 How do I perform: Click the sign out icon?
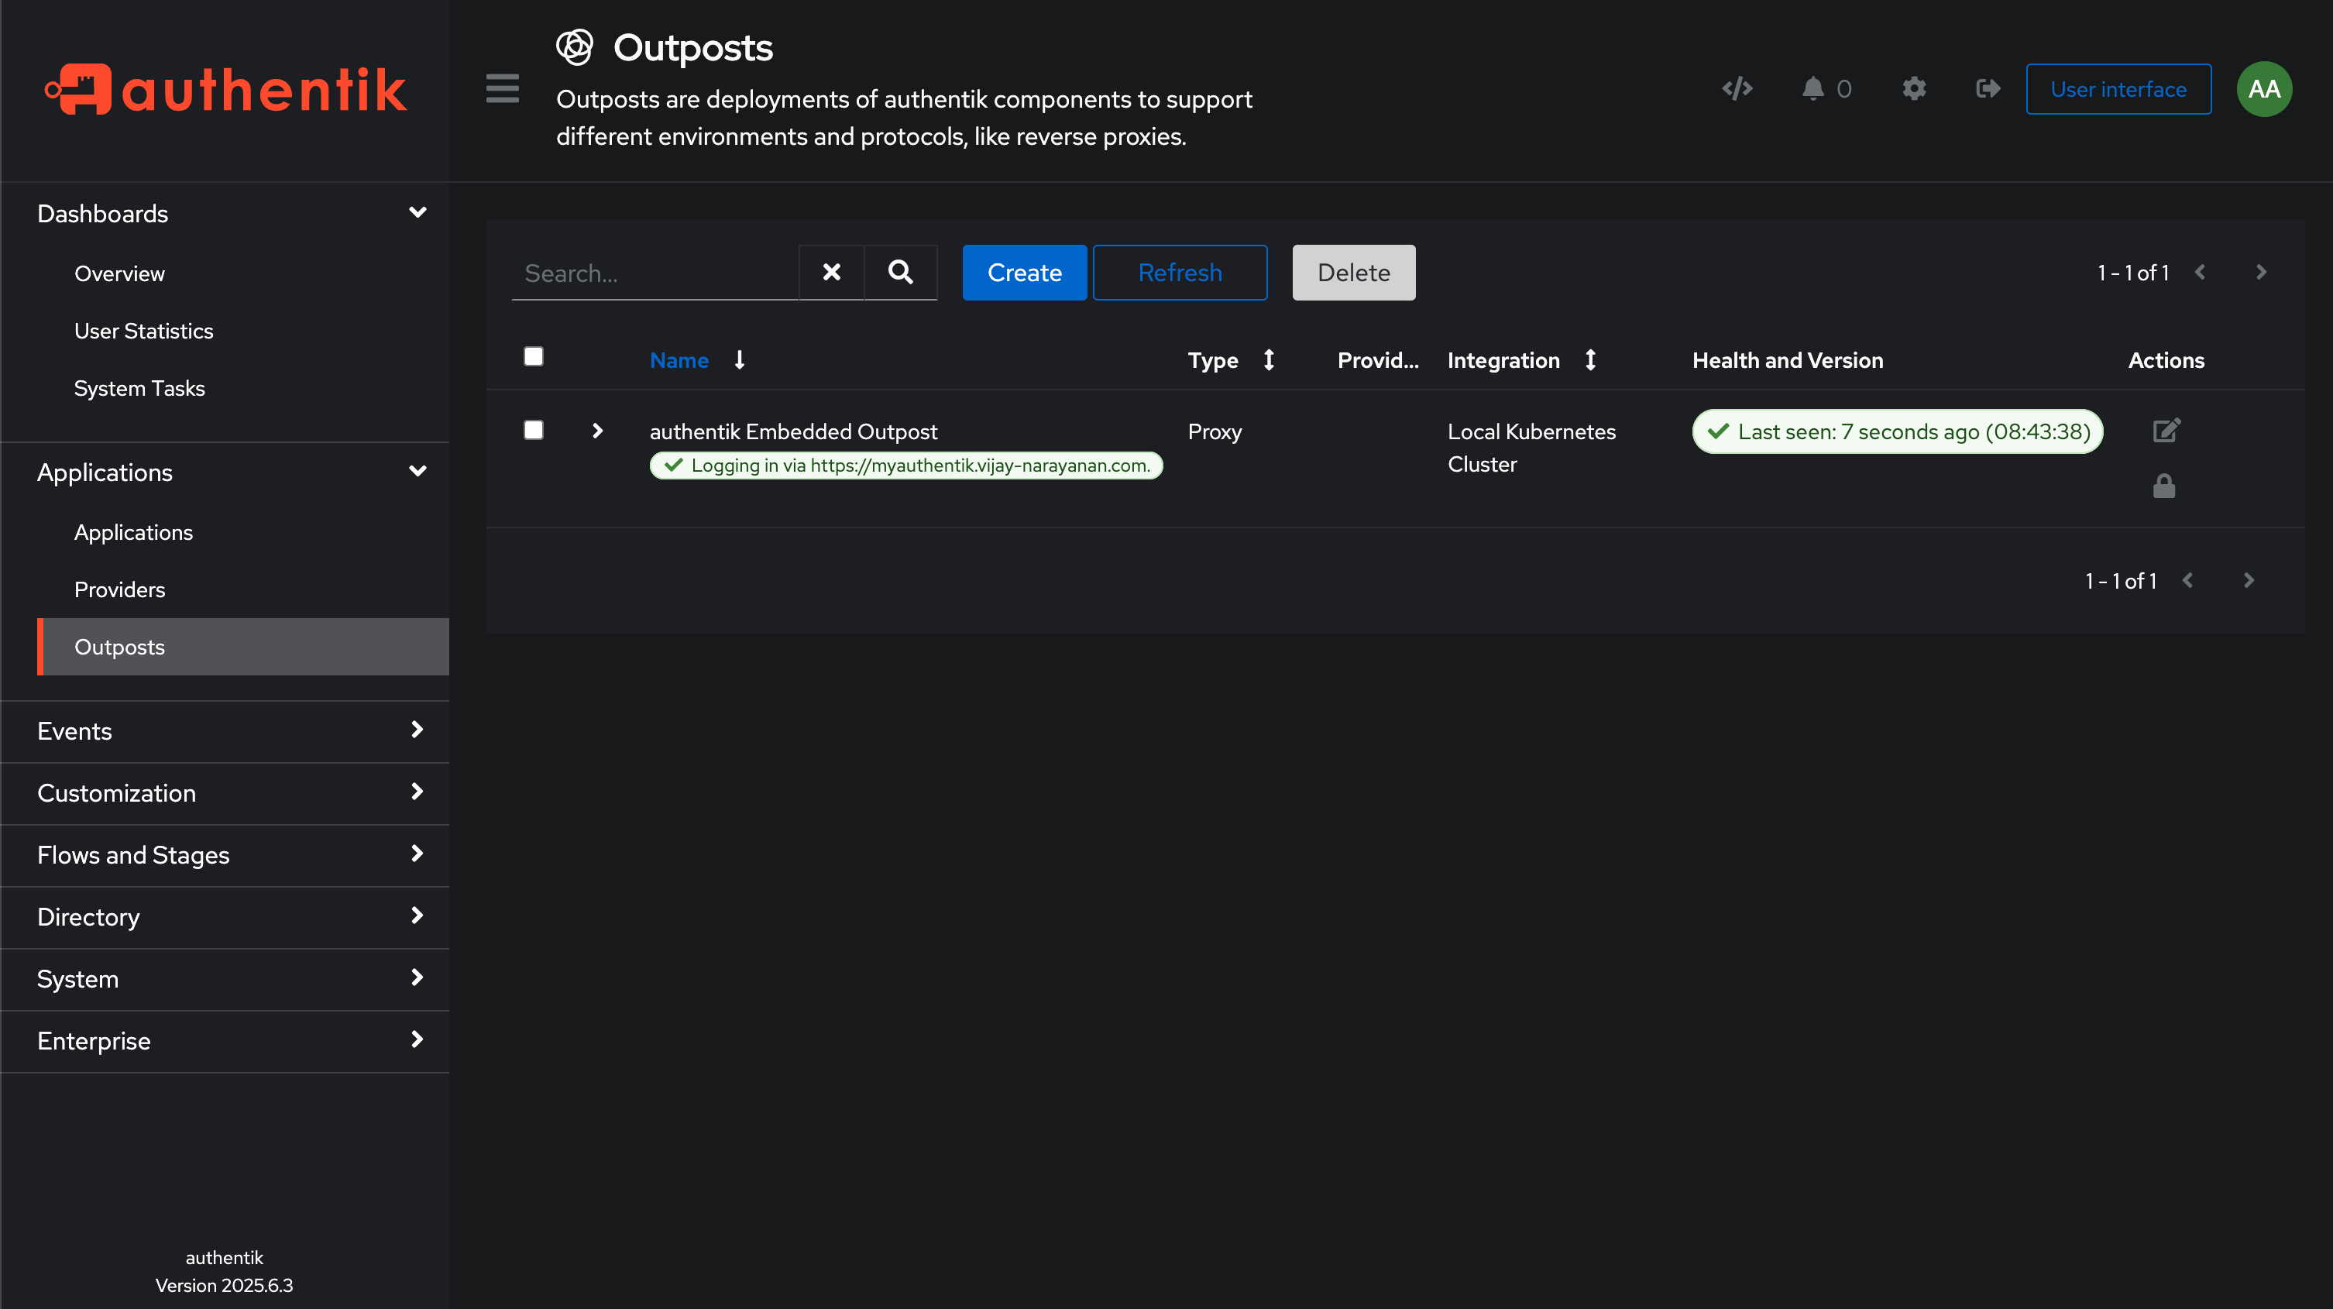click(1987, 89)
